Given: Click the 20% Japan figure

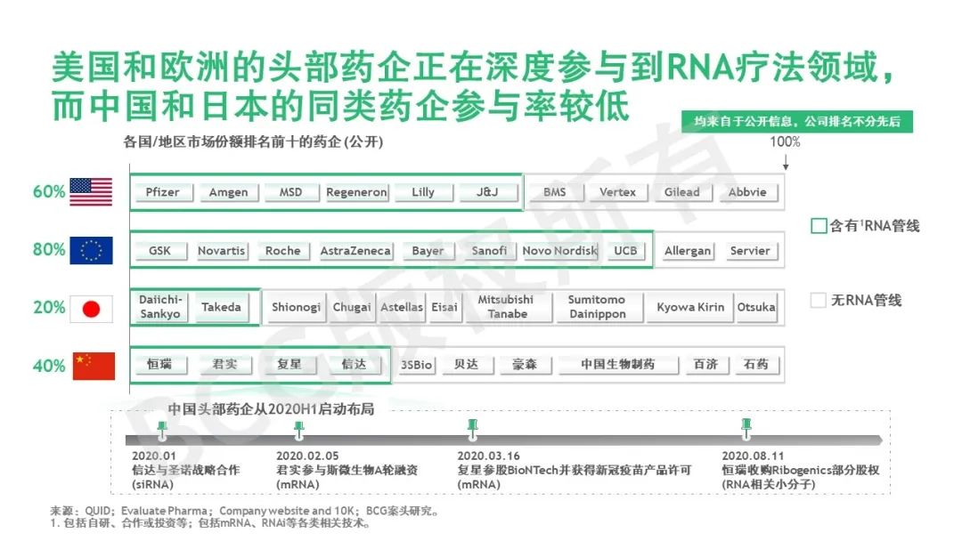Looking at the screenshot, I should pos(48,308).
